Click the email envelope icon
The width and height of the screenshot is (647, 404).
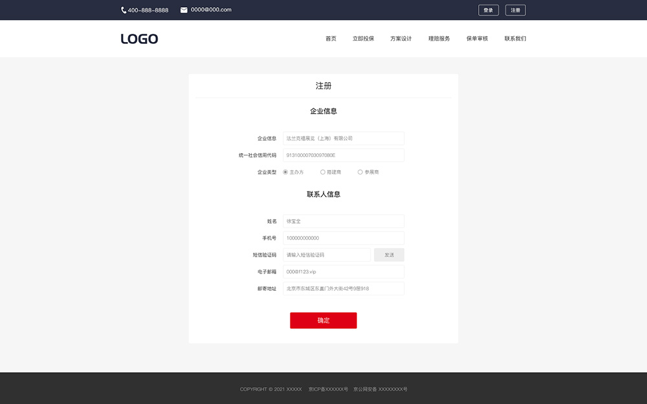184,10
